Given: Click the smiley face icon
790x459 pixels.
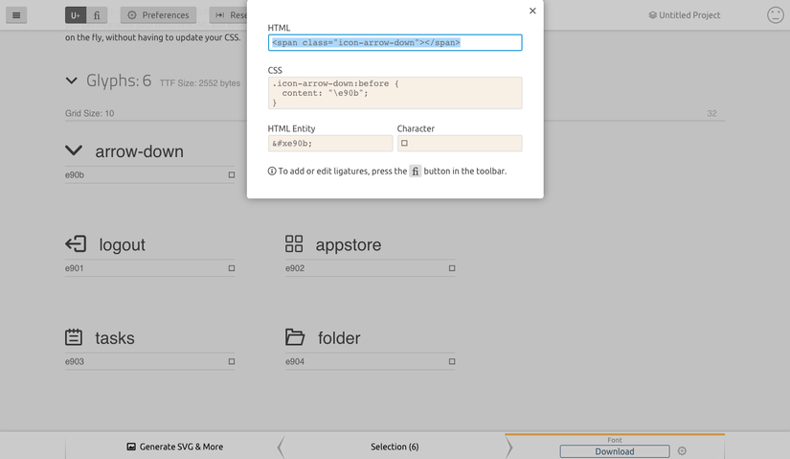Looking at the screenshot, I should click(x=776, y=15).
